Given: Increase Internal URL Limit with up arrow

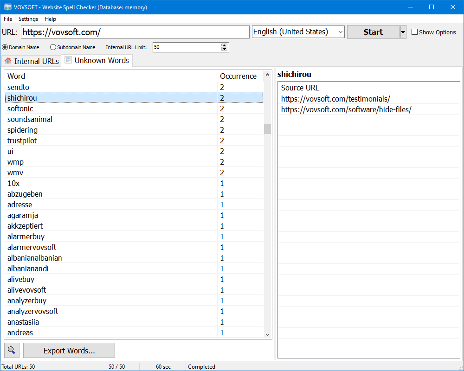Looking at the screenshot, I should click(225, 45).
